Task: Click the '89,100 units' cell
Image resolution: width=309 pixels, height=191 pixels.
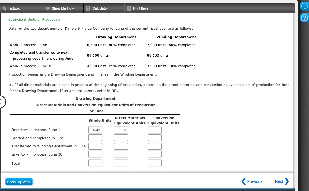Action: point(98,55)
